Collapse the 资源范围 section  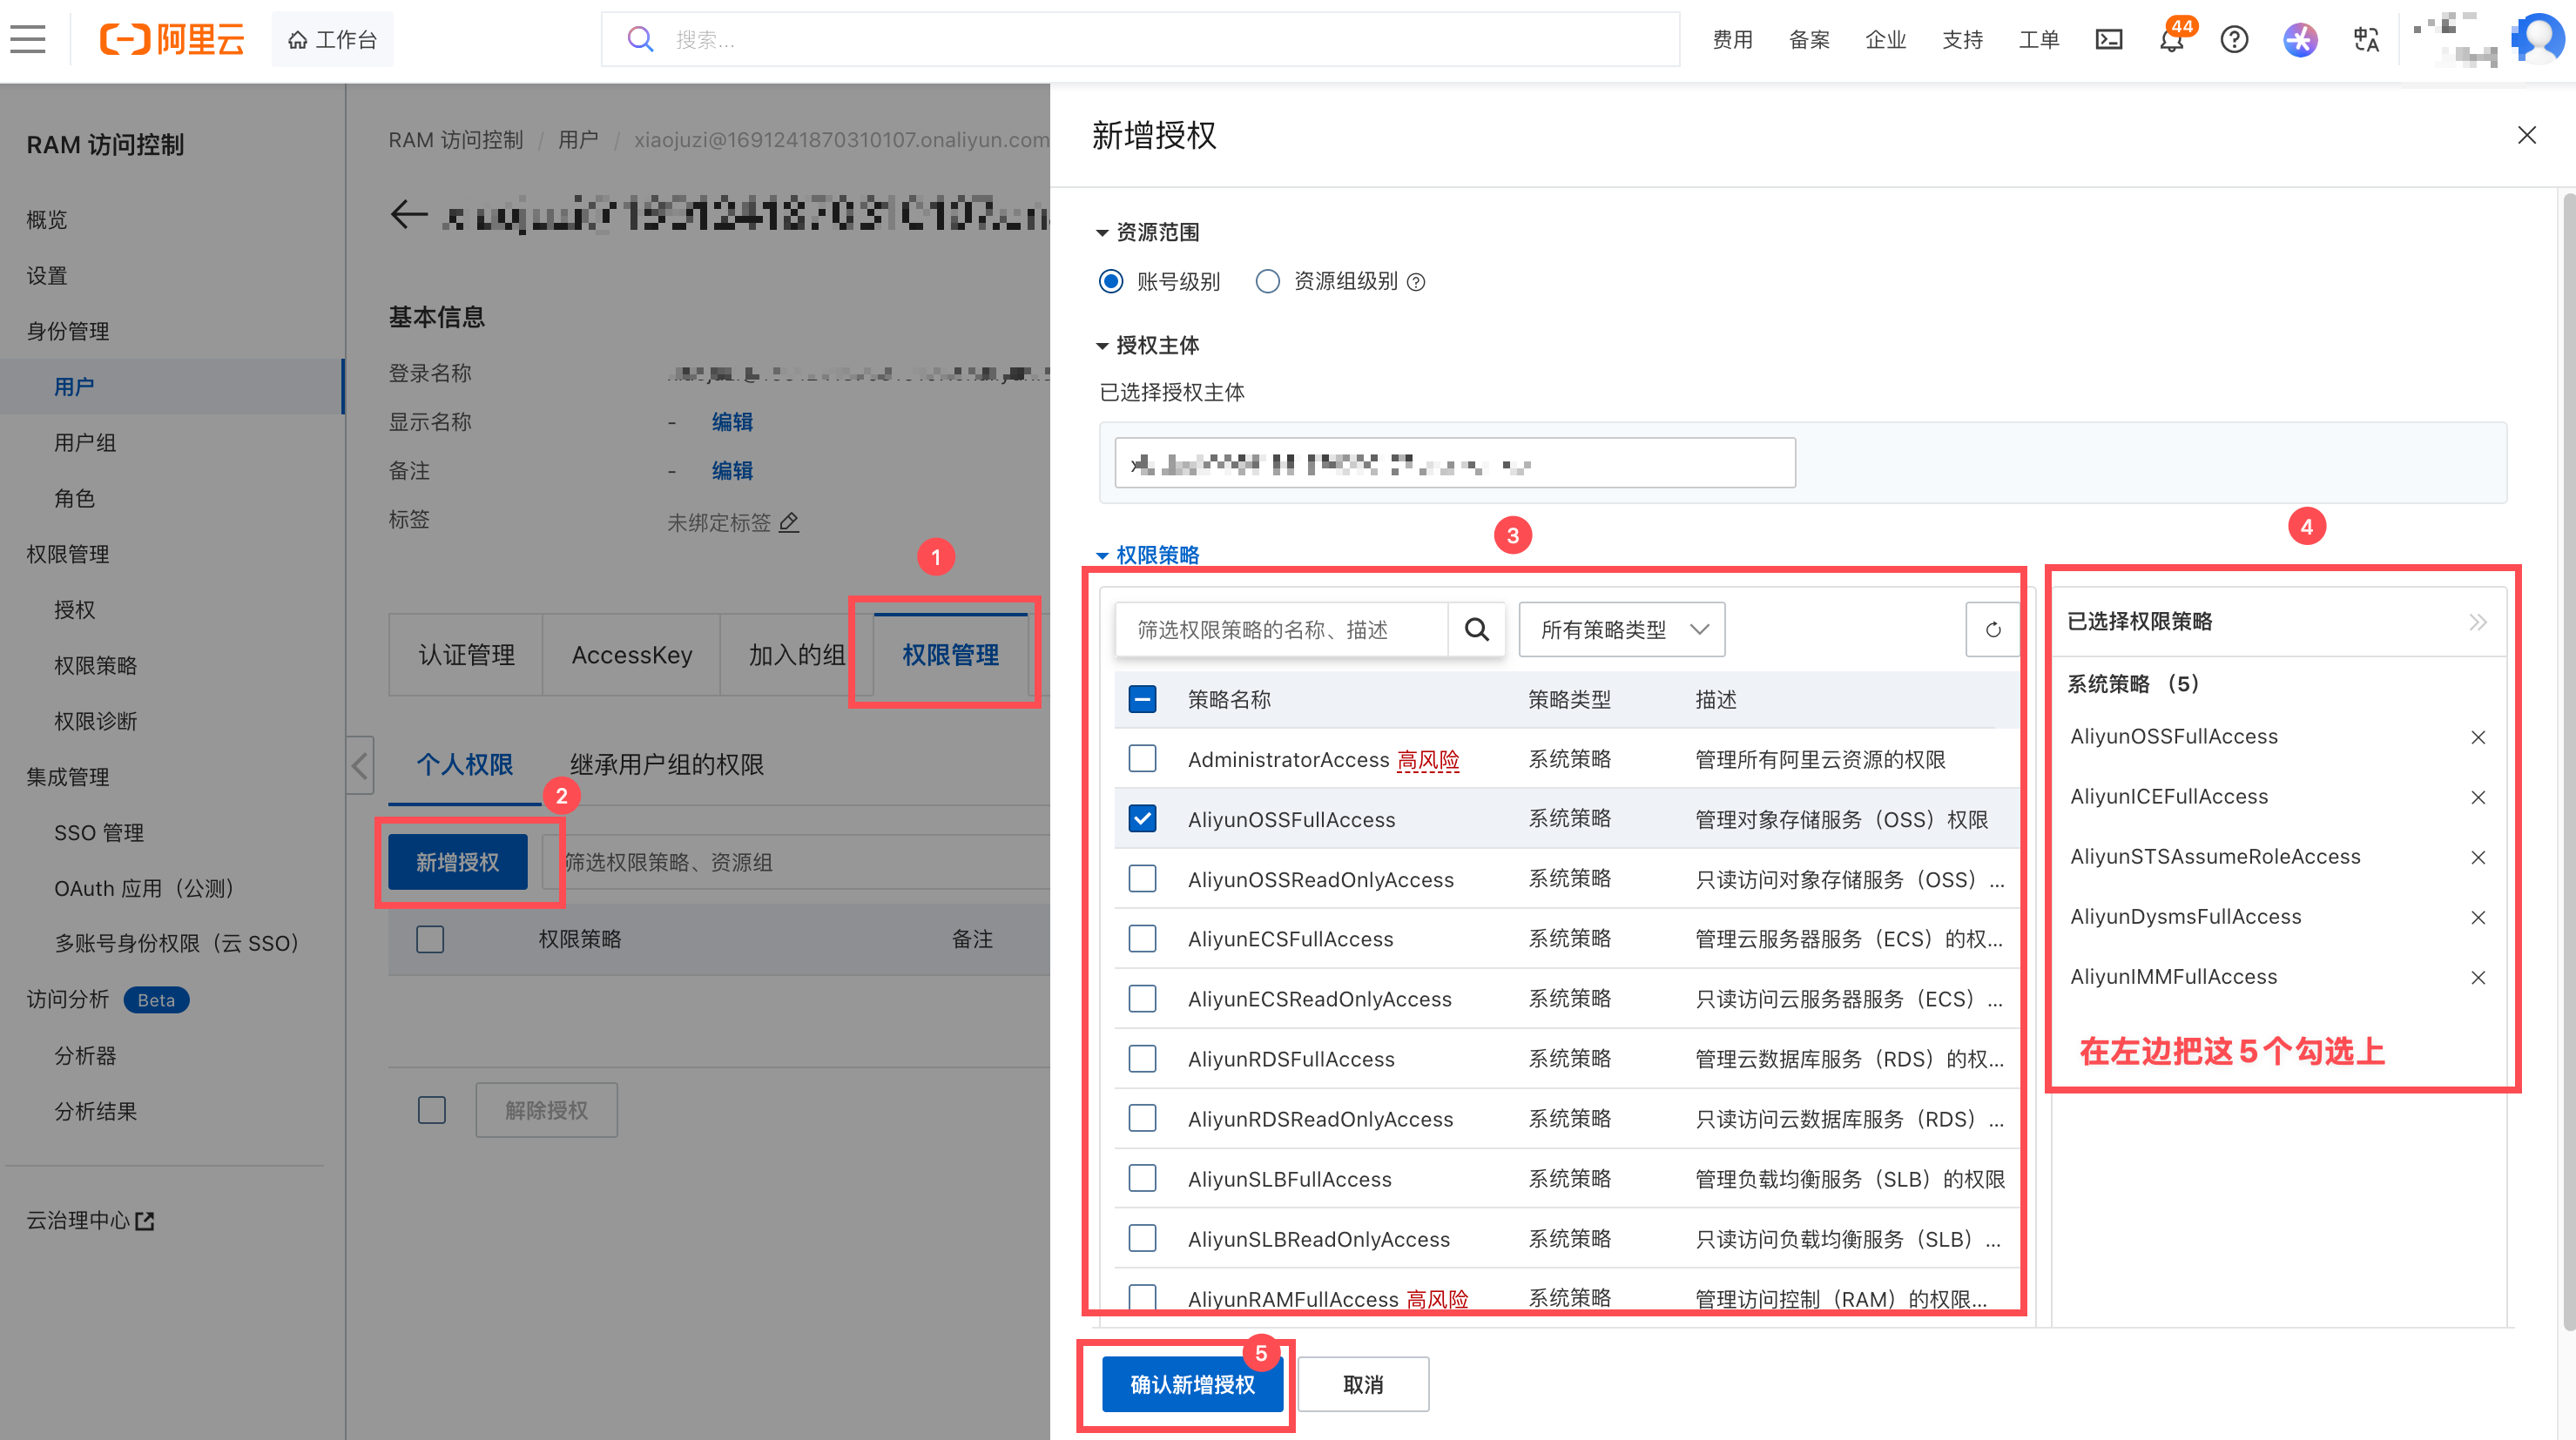1148,232
